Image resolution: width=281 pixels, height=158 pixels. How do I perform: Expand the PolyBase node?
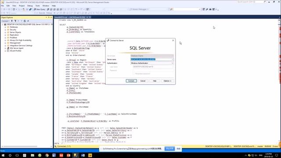coord(5,38)
